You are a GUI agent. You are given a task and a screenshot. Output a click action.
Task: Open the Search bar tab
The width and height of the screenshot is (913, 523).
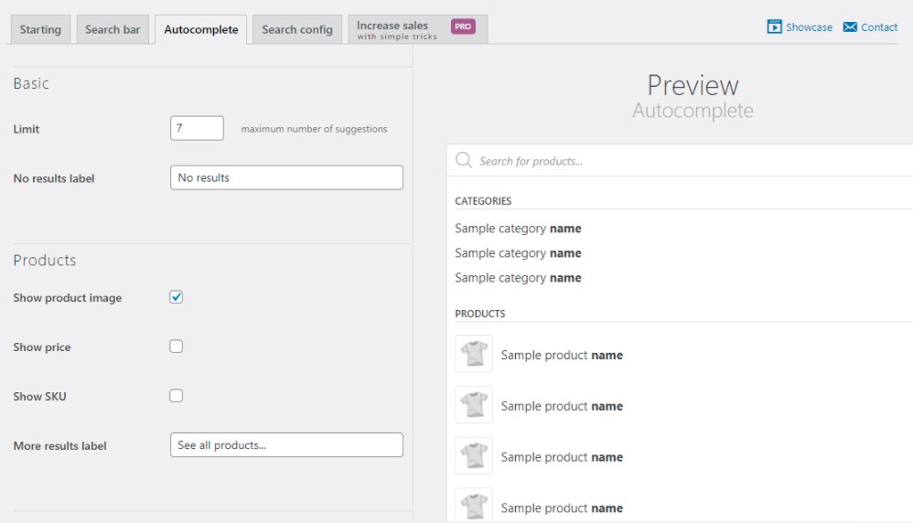coord(113,29)
